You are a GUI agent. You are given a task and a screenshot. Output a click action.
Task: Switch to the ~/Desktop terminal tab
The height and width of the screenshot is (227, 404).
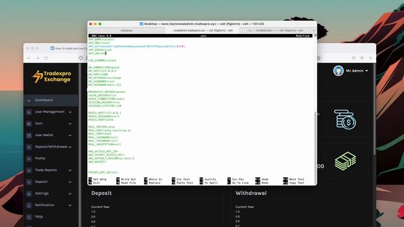(126, 30)
